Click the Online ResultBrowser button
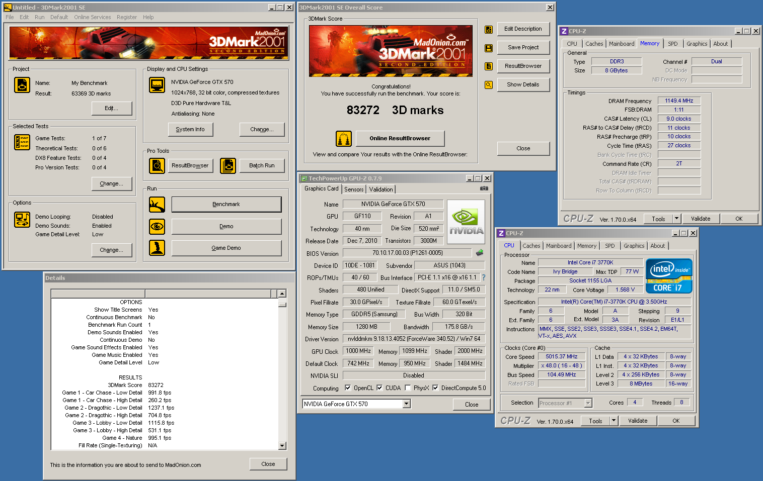 tap(400, 138)
